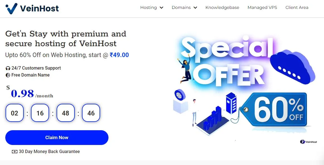The width and height of the screenshot is (324, 165).
Task: Open the Managed VPS link
Action: (x=262, y=8)
